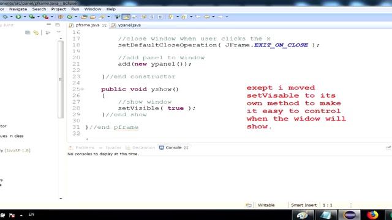Click the status bar icon beside Writable
392x220 pixels.
[x=249, y=205]
